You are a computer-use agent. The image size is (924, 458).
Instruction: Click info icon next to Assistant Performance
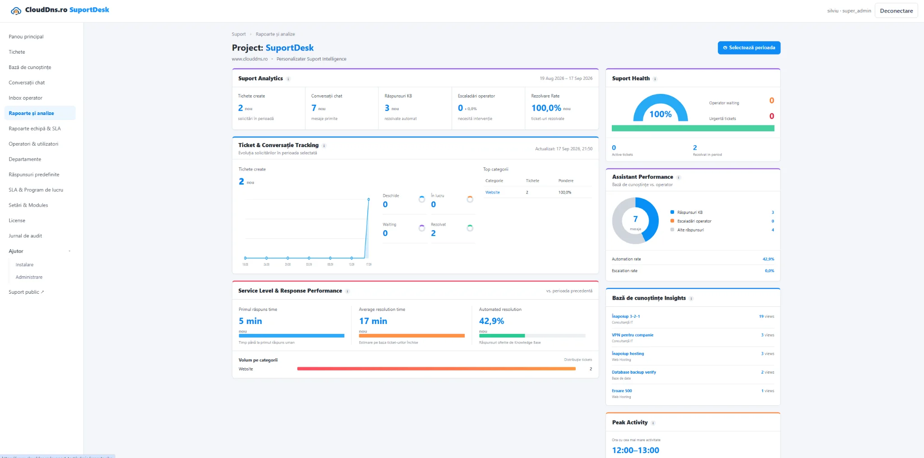click(679, 177)
